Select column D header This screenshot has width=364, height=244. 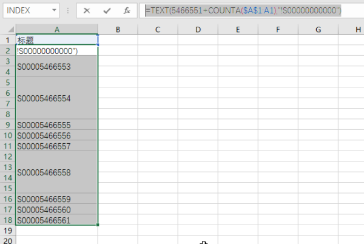(198, 30)
